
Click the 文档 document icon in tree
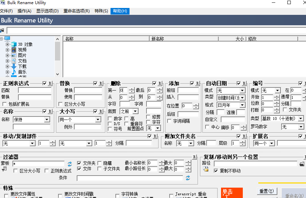pyautogui.click(x=14, y=61)
